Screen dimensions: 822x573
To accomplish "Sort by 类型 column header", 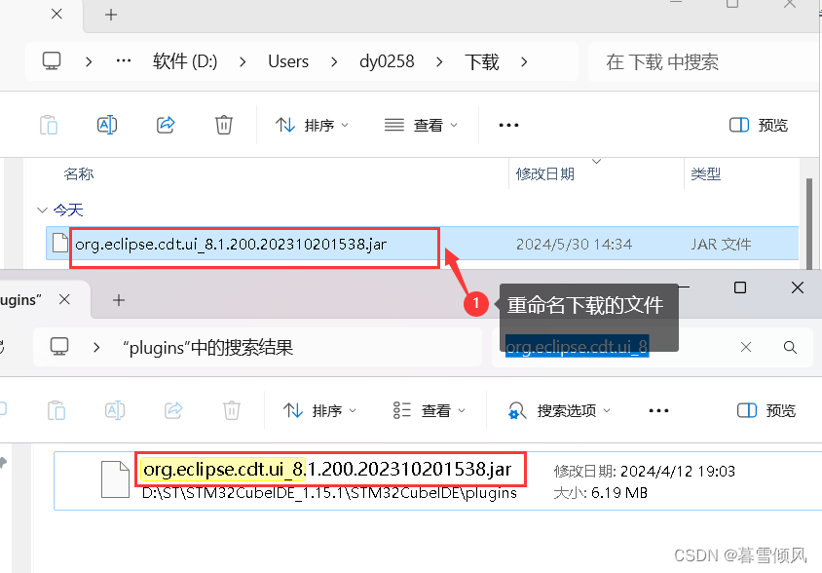I will click(706, 173).
